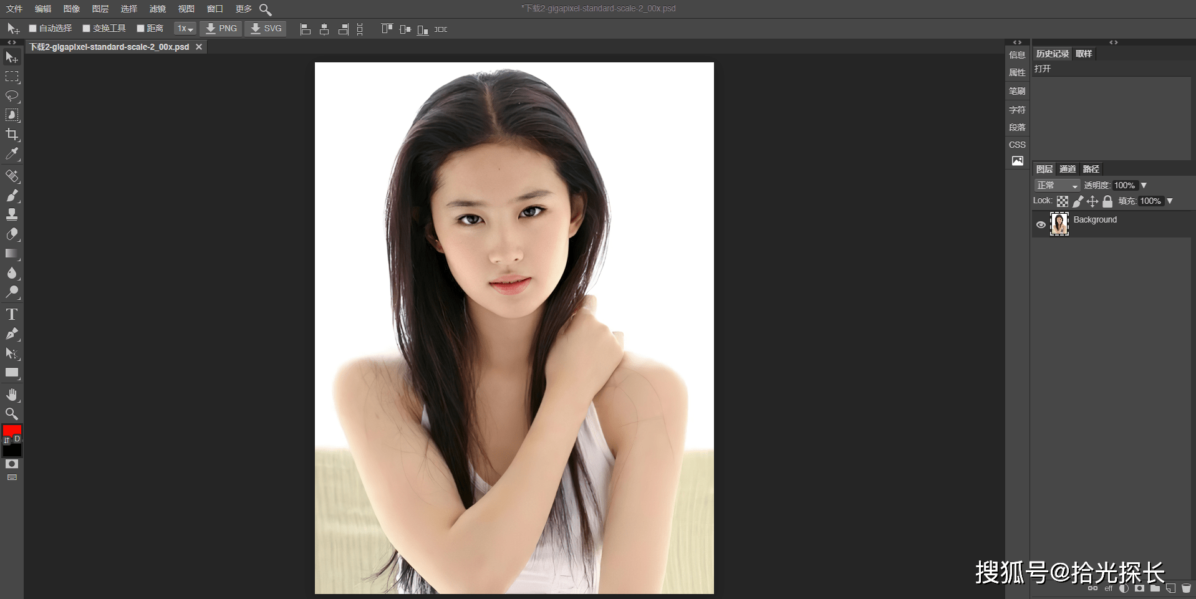This screenshot has height=599, width=1196.
Task: Select the Path Selection tool
Action: pos(12,353)
